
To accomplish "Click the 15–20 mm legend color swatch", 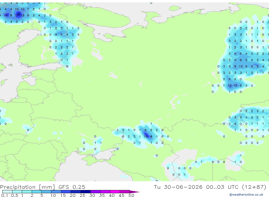I will [66, 192].
